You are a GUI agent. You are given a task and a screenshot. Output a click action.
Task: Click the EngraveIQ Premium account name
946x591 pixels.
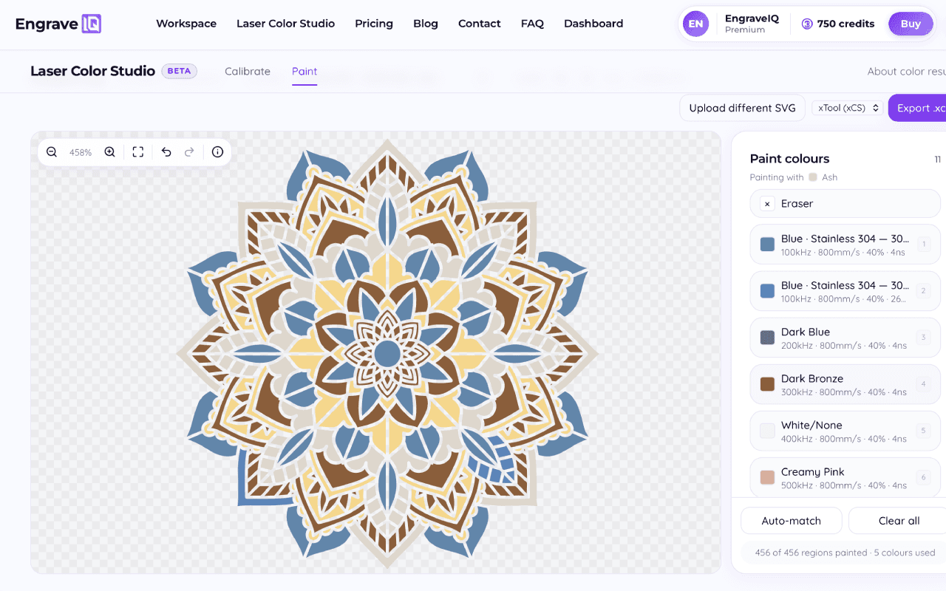tap(752, 24)
